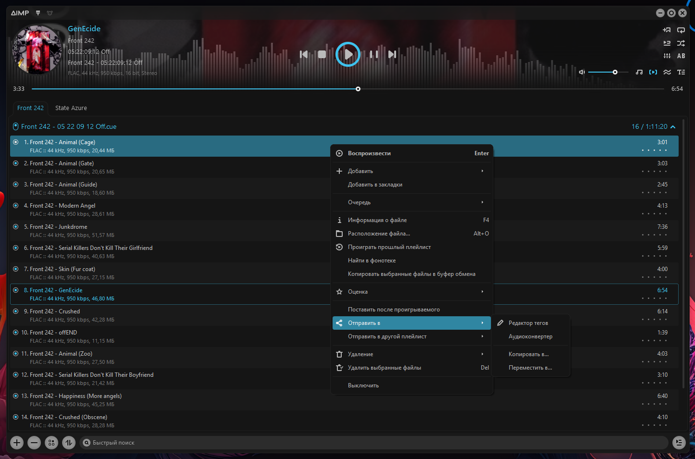
Task: Open Редактор тегов from submenu
Action: (531, 323)
